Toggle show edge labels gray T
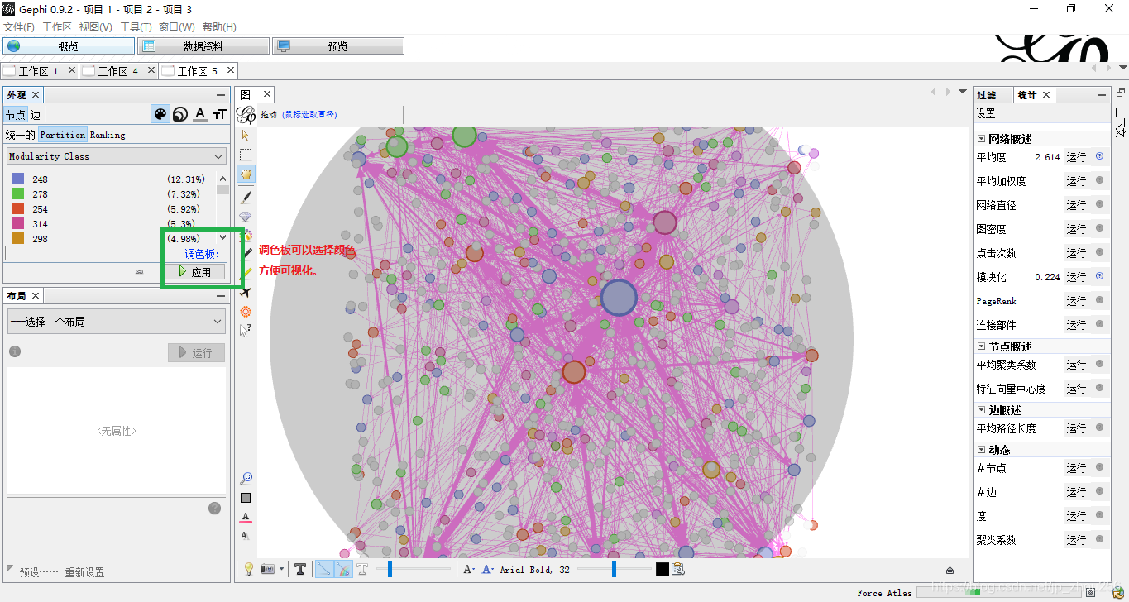Screen dimensions: 1129x602 point(362,569)
